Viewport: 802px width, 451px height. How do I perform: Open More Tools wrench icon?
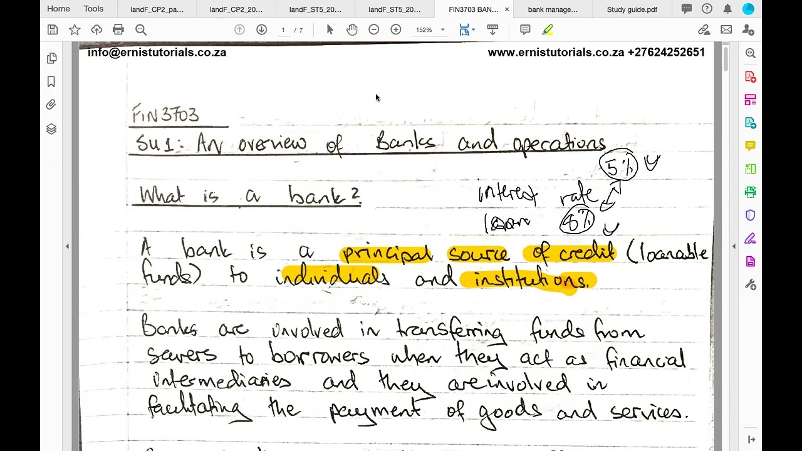(x=751, y=285)
